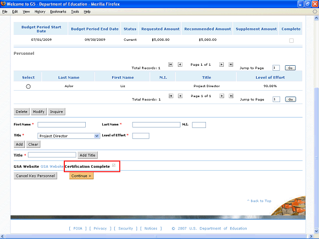Click the Modify button

tap(39, 112)
